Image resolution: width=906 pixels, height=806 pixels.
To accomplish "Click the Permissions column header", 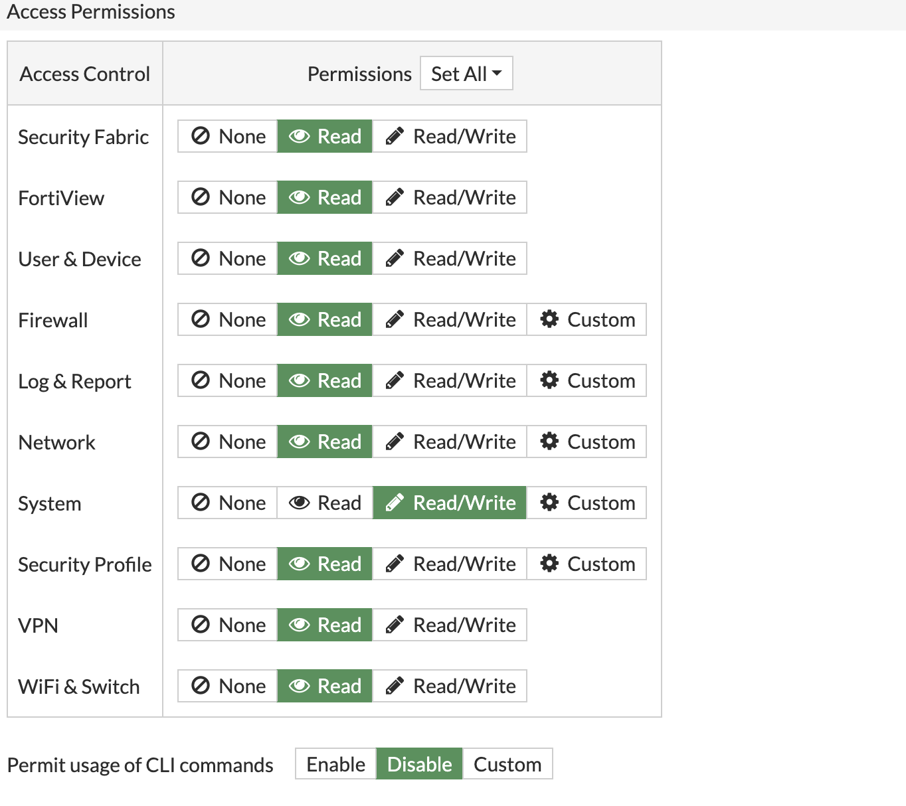I will tap(359, 73).
